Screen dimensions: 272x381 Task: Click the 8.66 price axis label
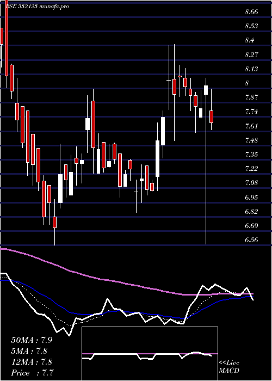coord(251,11)
